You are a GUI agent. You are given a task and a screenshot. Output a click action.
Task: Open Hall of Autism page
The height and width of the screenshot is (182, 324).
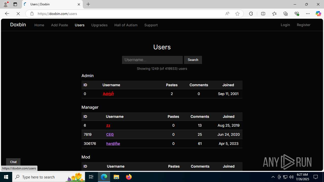[126, 25]
